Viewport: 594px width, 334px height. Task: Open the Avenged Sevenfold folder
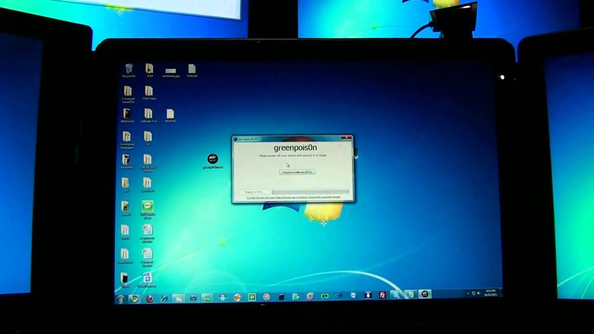coord(128,94)
